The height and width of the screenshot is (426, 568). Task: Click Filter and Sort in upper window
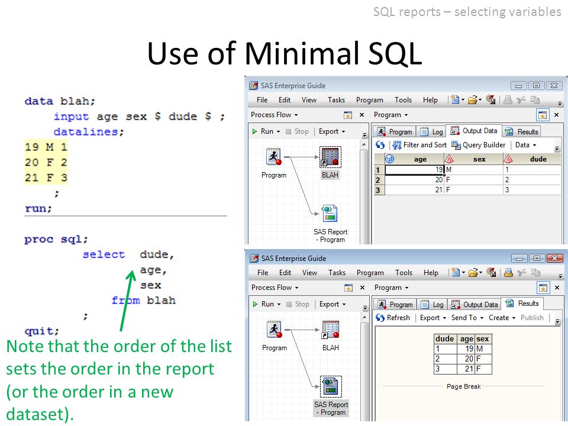click(420, 145)
